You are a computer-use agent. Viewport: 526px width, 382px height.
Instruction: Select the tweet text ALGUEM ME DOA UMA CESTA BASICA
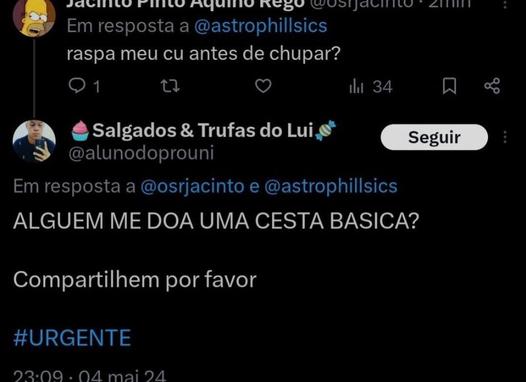coord(216,221)
